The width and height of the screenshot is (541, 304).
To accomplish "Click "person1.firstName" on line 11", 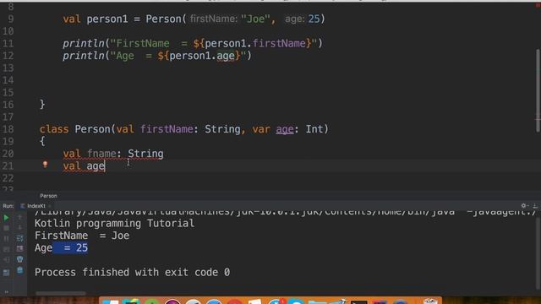I will 255,43.
